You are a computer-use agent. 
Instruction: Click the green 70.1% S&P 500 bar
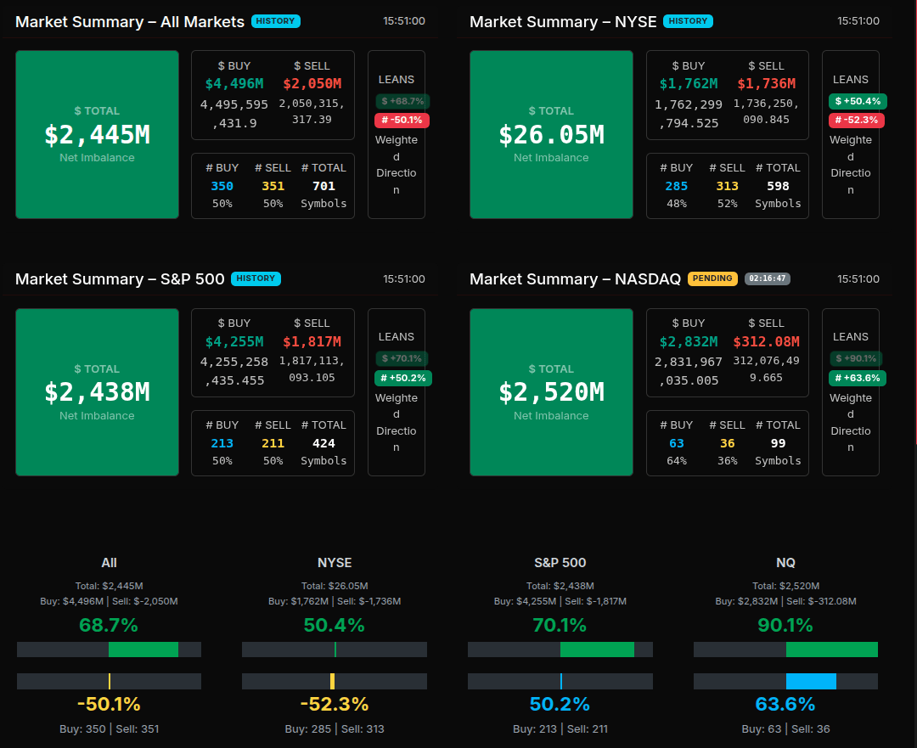coord(597,650)
